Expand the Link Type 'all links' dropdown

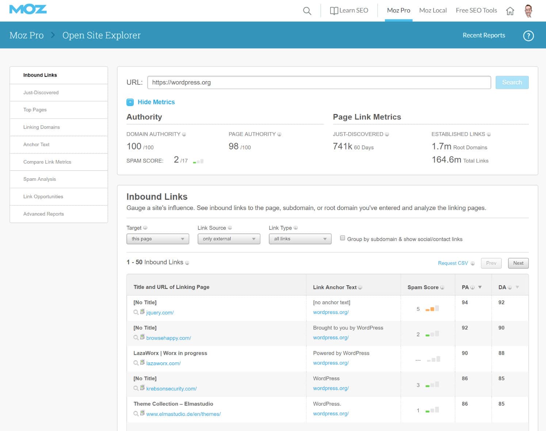click(x=299, y=239)
